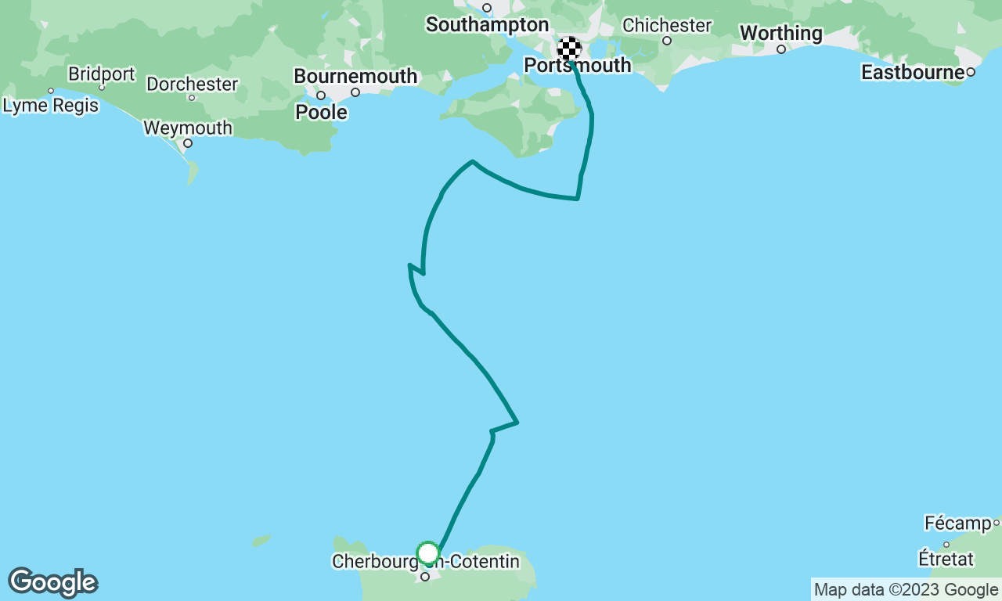Click the Cherbourg-en-Cotentin label
Screen dimensions: 1002x601
[426, 562]
